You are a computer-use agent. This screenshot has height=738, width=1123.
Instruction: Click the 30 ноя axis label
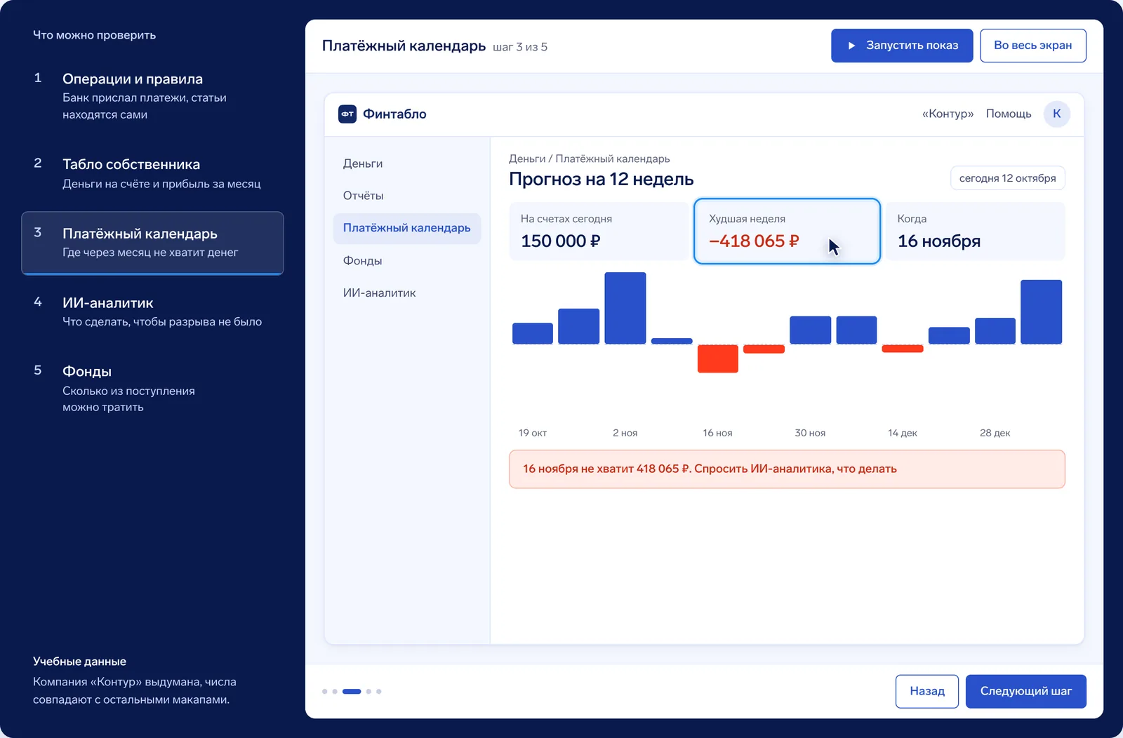pyautogui.click(x=810, y=433)
